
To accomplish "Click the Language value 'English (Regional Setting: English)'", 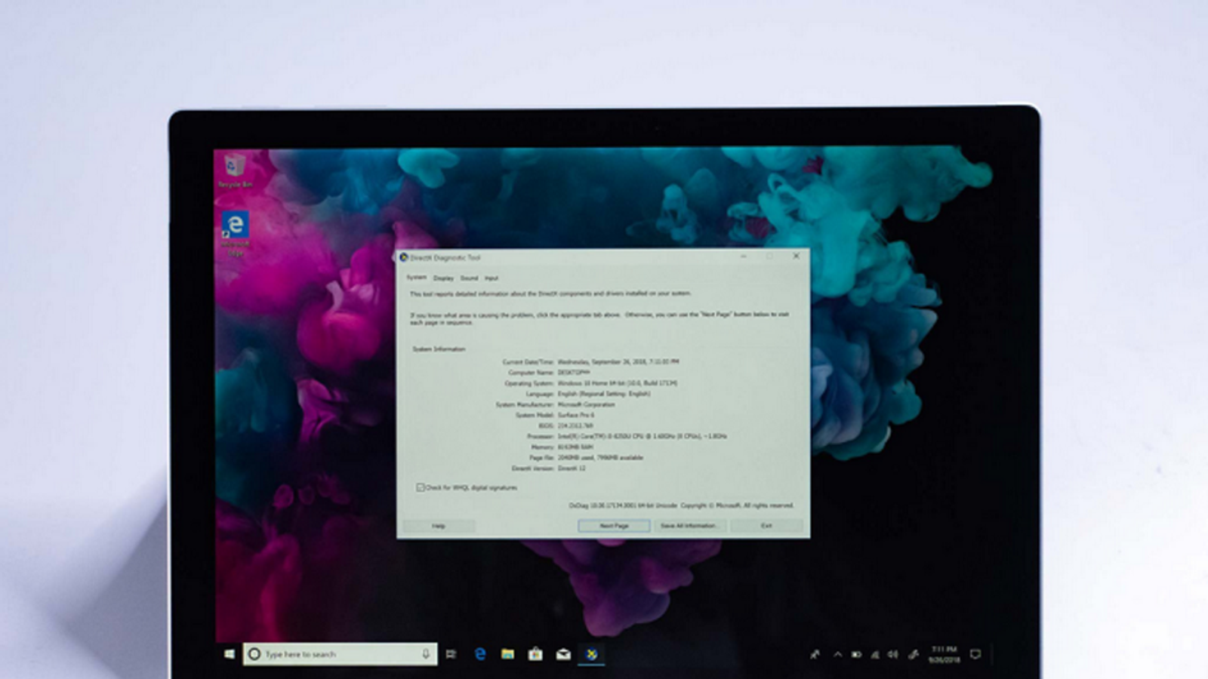I will point(604,394).
